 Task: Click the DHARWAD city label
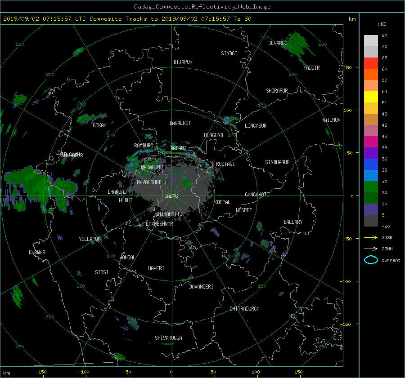(117, 192)
